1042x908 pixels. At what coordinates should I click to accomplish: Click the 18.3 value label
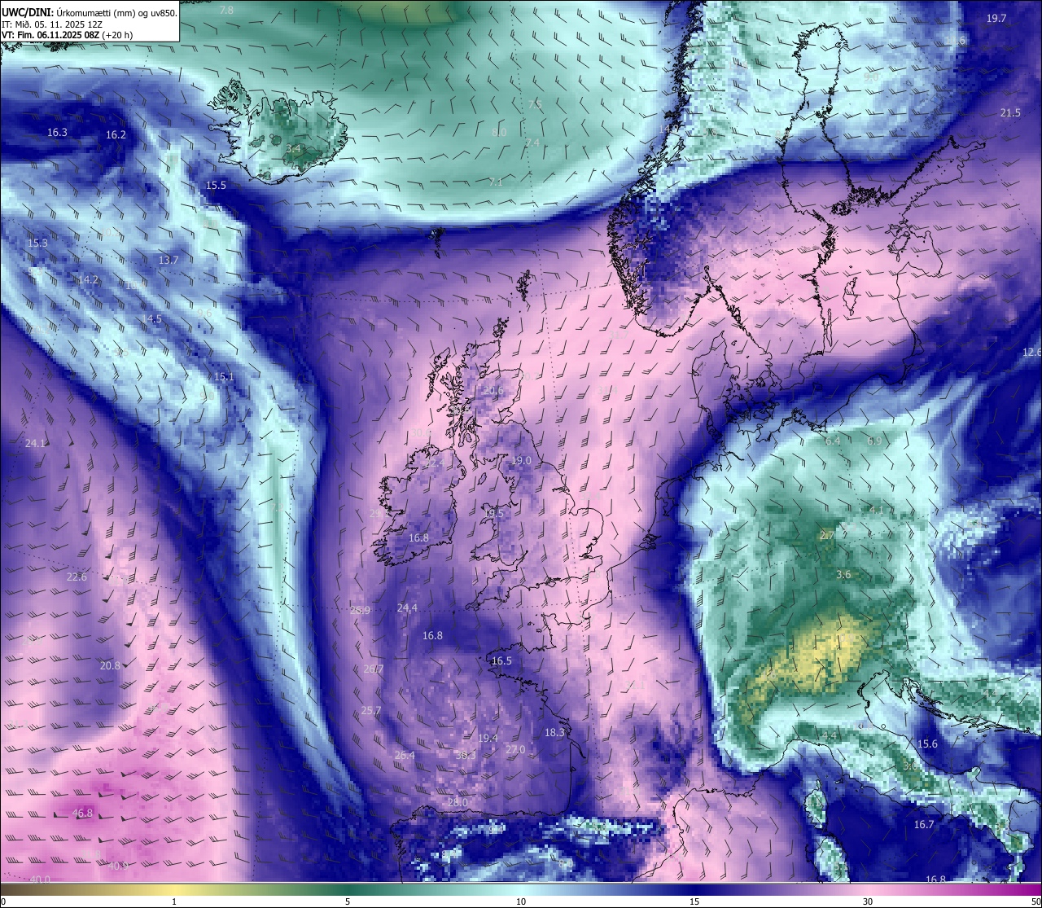tap(554, 733)
